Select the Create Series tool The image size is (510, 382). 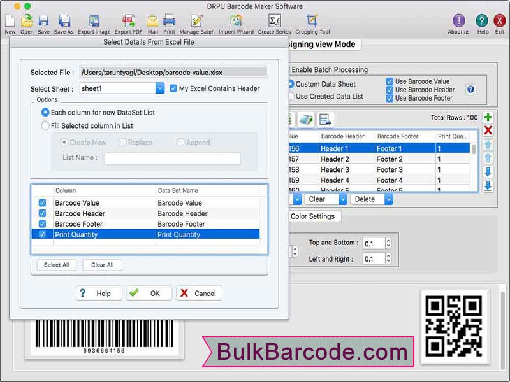tap(275, 21)
